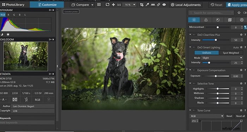Open the Customize tab
Screen dimensions: 247x132
click(x=47, y=5)
